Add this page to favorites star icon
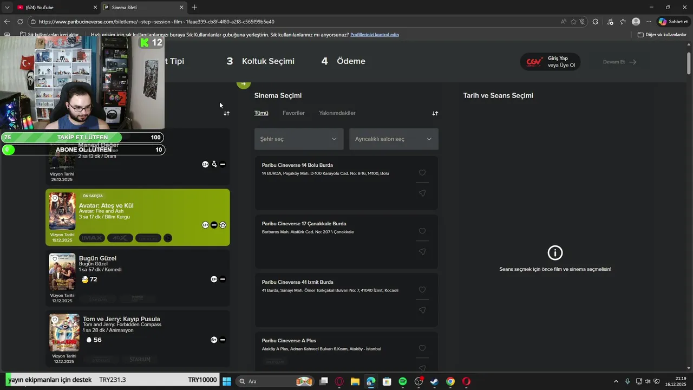 tap(573, 22)
